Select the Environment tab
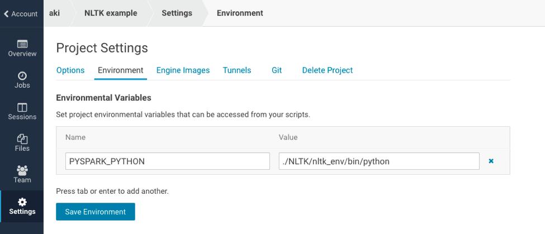 click(x=121, y=70)
